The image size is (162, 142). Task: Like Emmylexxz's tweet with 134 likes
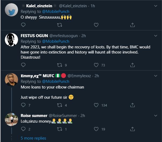click(x=96, y=105)
